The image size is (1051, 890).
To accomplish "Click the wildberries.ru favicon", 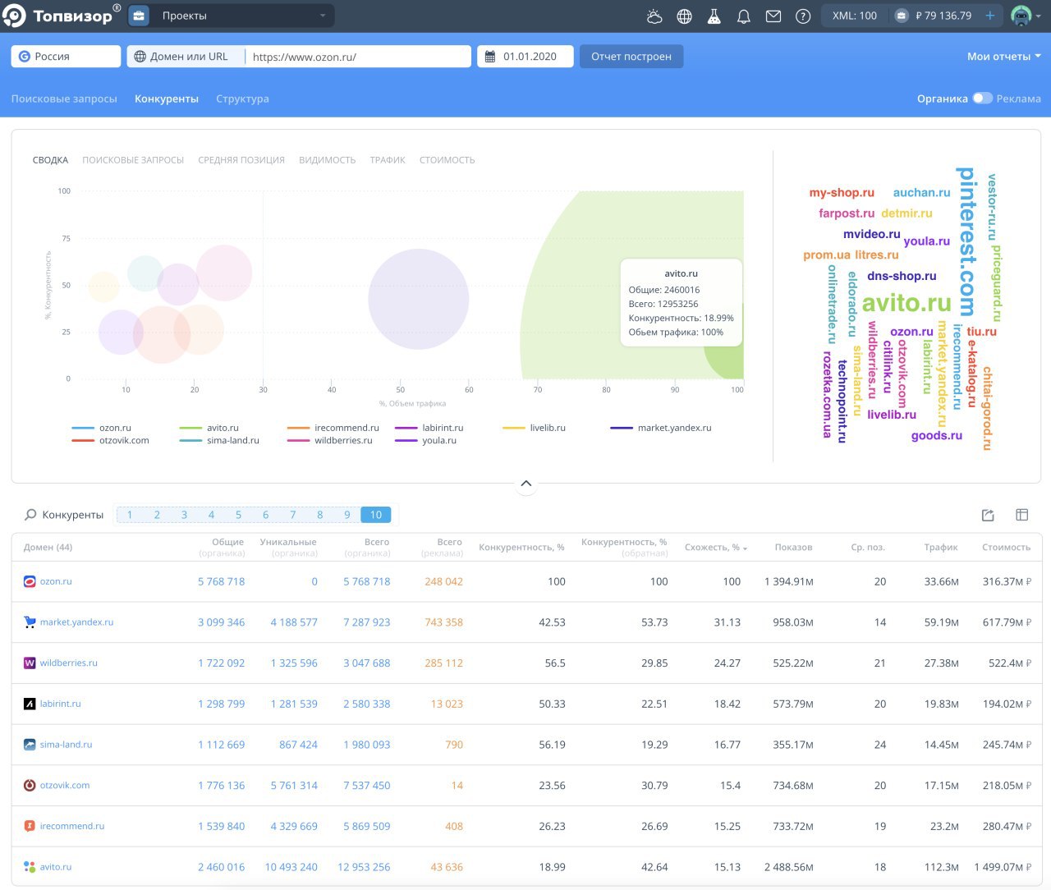I will point(30,663).
